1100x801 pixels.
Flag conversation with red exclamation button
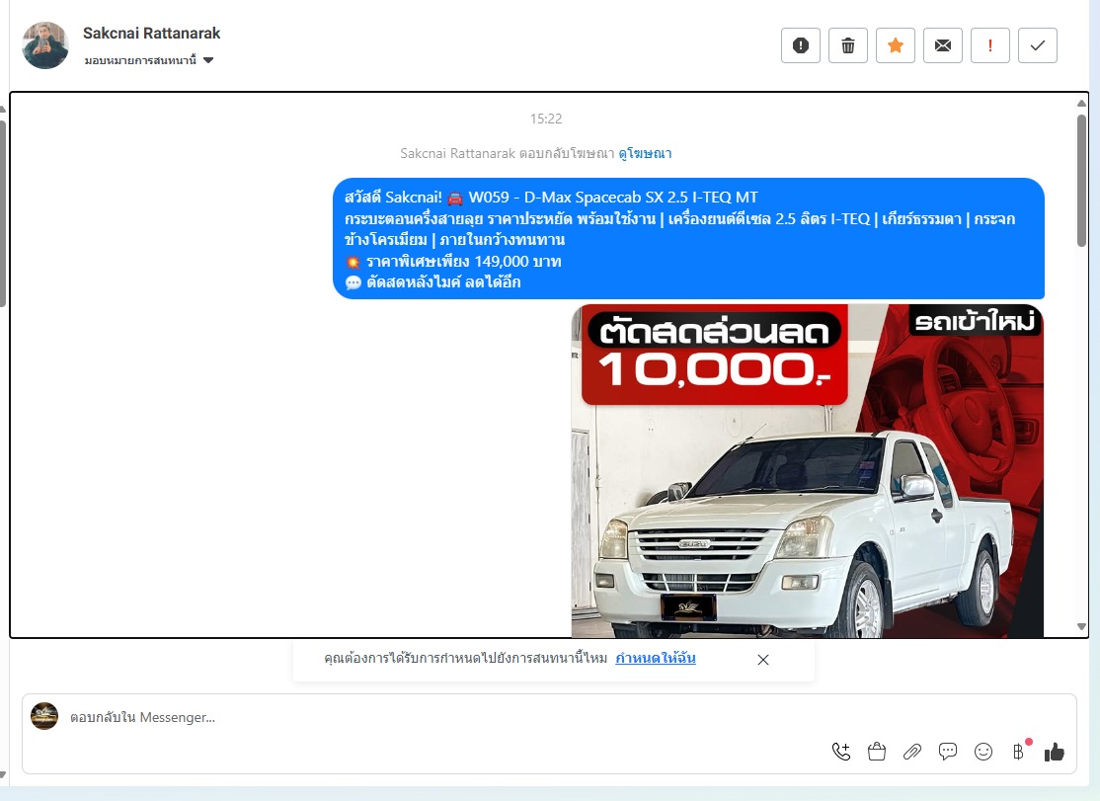click(x=989, y=45)
